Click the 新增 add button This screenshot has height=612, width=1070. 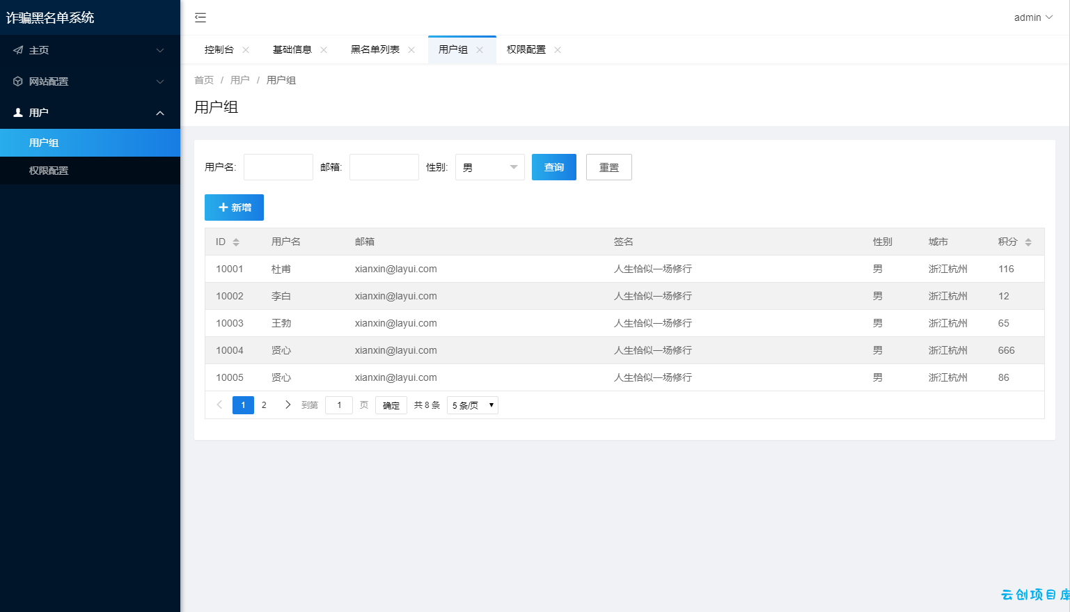234,207
